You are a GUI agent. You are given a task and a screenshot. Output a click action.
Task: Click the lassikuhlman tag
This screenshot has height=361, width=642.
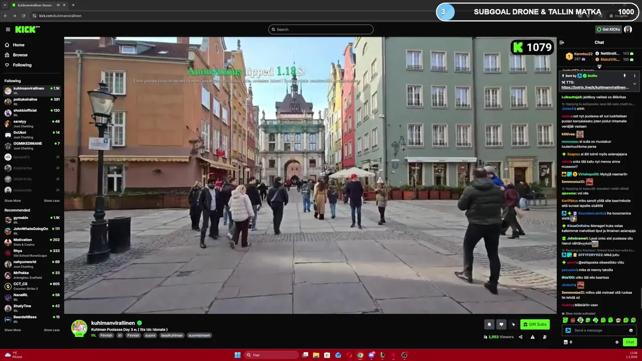tap(171, 335)
